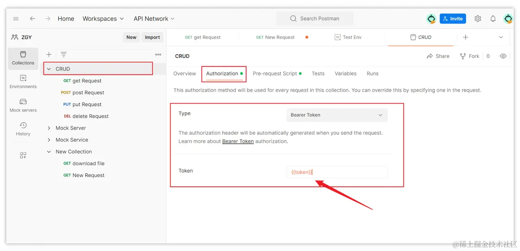
Task: Click the plus icon to create collection
Action: coord(49,54)
